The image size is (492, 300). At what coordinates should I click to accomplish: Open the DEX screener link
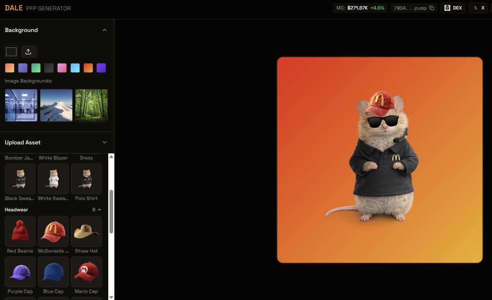(x=453, y=8)
